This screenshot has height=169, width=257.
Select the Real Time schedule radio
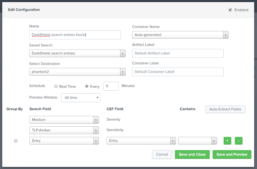point(56,86)
